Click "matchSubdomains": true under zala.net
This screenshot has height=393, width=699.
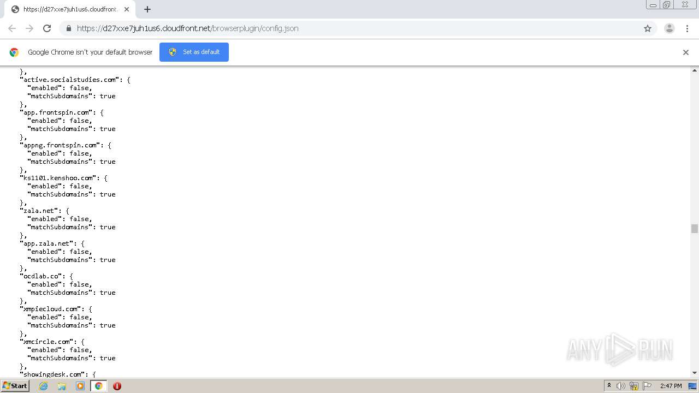pos(72,227)
